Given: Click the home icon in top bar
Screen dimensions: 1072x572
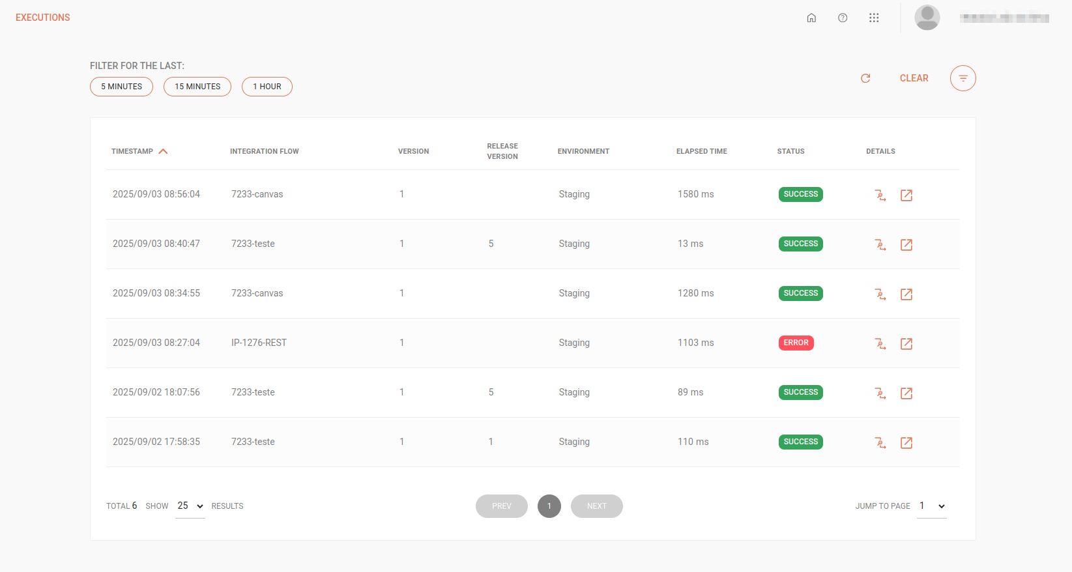Looking at the screenshot, I should tap(811, 18).
